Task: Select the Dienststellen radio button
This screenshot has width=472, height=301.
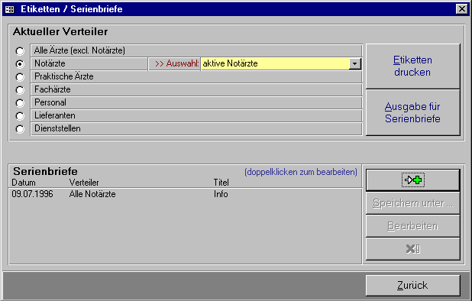Action: point(20,129)
